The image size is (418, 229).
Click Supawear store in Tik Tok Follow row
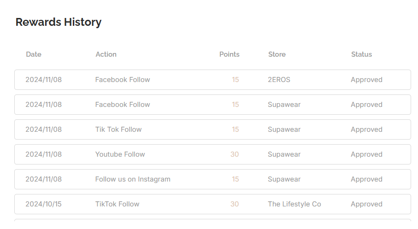(x=284, y=129)
